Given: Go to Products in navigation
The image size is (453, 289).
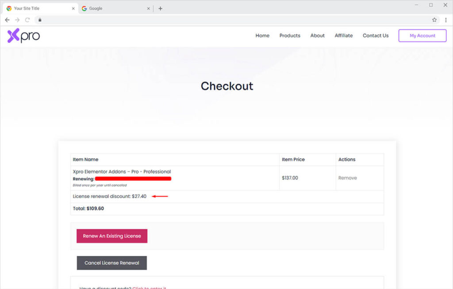Looking at the screenshot, I should [290, 36].
